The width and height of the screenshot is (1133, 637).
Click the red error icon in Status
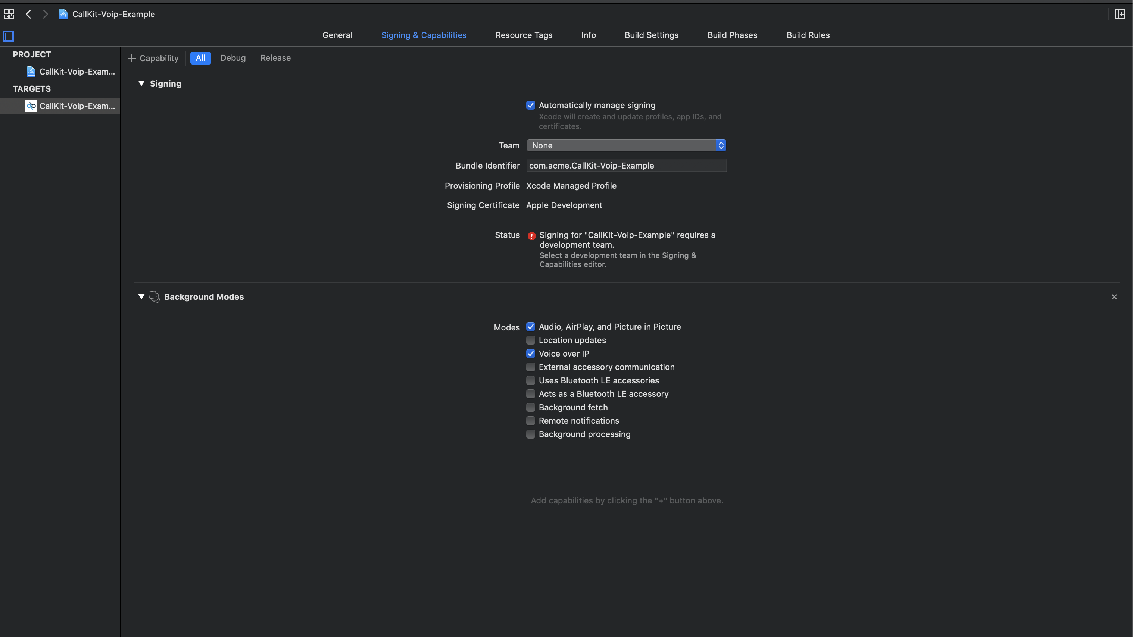531,236
